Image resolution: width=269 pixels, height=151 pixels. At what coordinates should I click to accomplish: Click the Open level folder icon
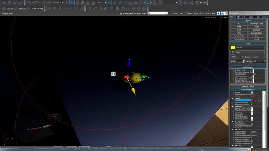coord(4,3)
